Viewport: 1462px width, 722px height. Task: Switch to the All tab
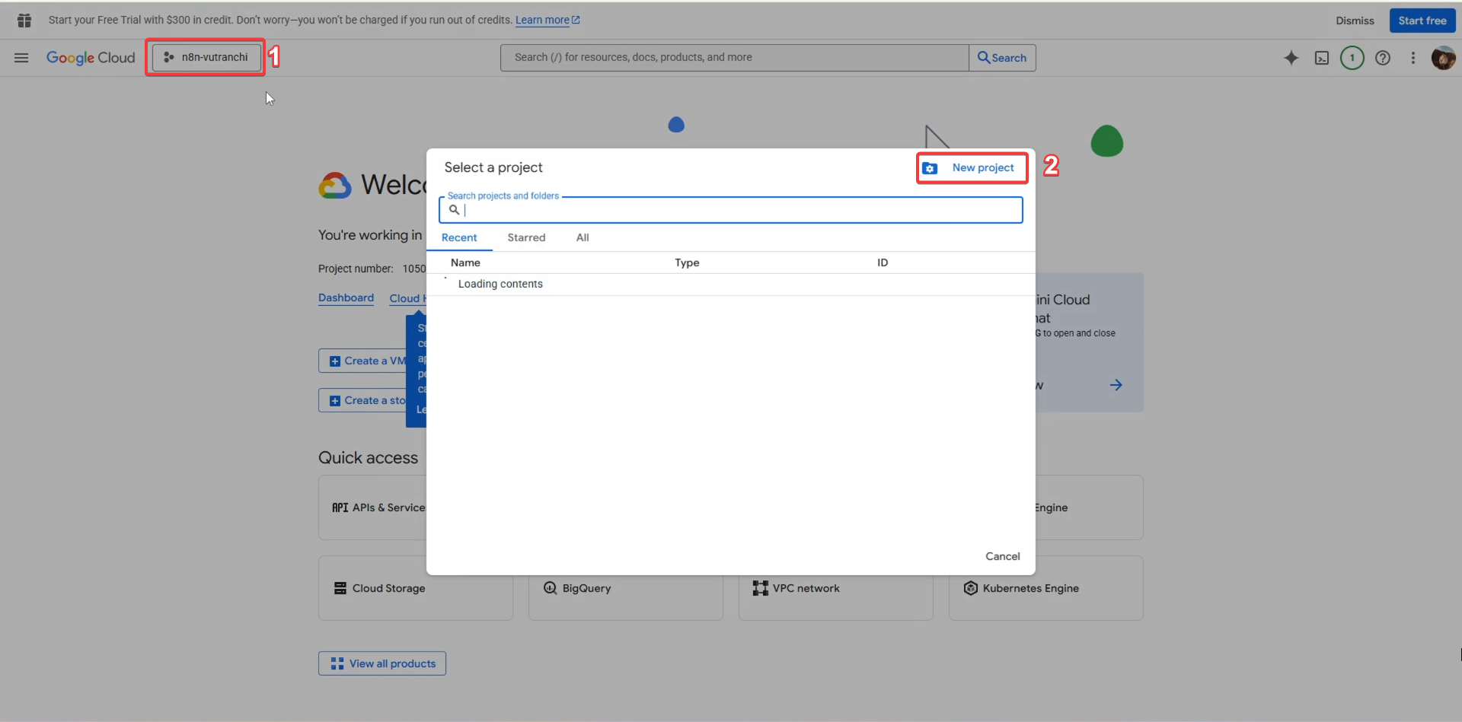coord(583,237)
